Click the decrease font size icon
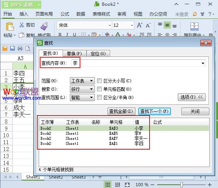 tap(148, 25)
